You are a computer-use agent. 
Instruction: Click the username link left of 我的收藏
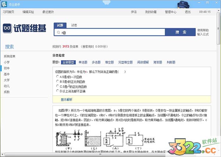(134, 12)
